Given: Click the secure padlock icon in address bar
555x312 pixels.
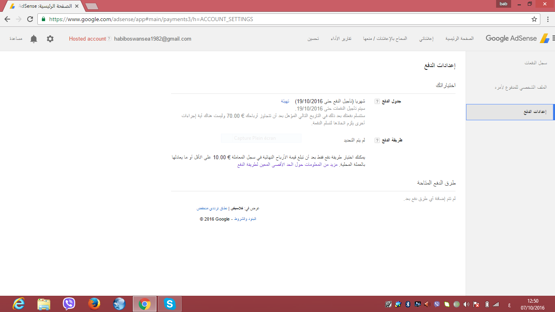Looking at the screenshot, I should pos(43,19).
